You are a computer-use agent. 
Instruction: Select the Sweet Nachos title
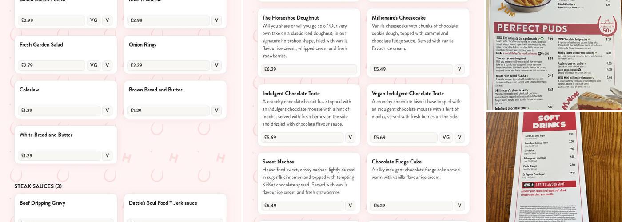[278, 162]
